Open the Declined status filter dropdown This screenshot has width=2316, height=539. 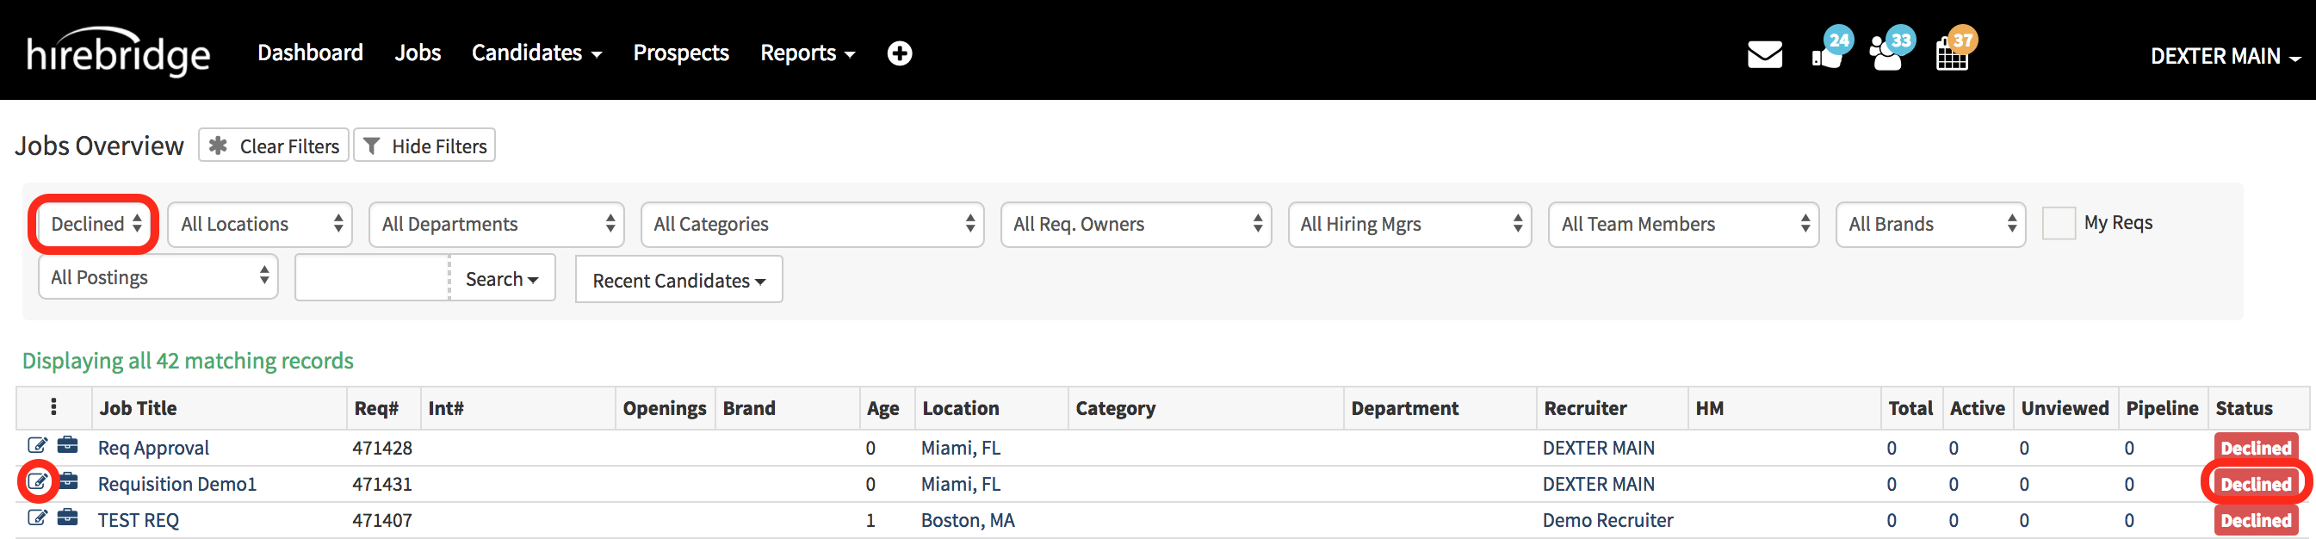coord(96,224)
